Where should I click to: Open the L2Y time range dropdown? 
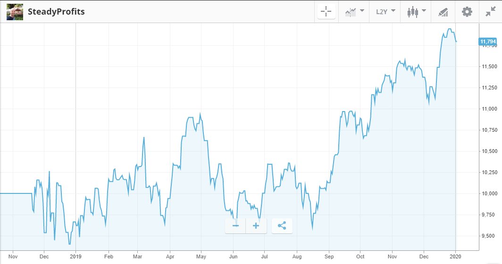pyautogui.click(x=385, y=12)
